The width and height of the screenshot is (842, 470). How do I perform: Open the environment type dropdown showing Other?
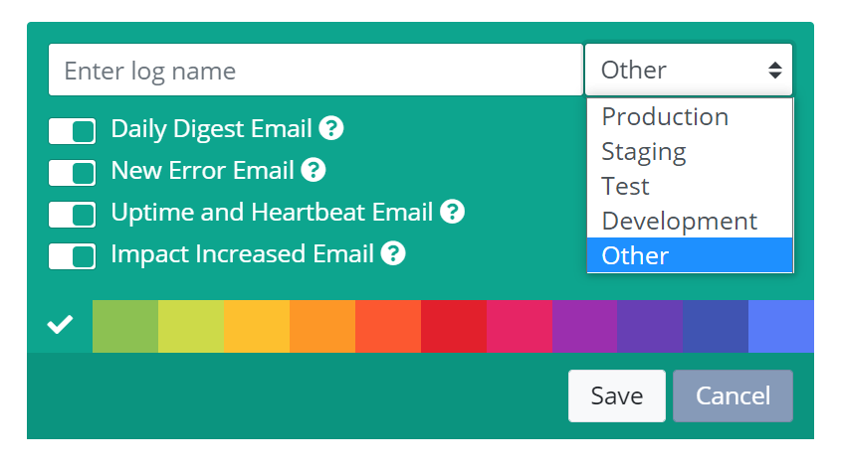689,70
